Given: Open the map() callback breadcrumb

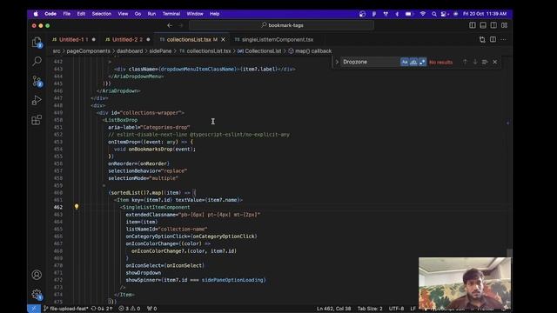Looking at the screenshot, I should tap(310, 51).
